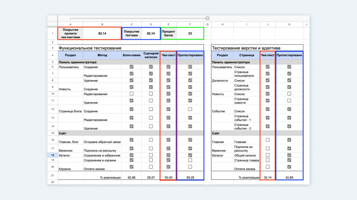
Task: Click value 82,14 next to Покрытие тестами
Action: [151, 33]
